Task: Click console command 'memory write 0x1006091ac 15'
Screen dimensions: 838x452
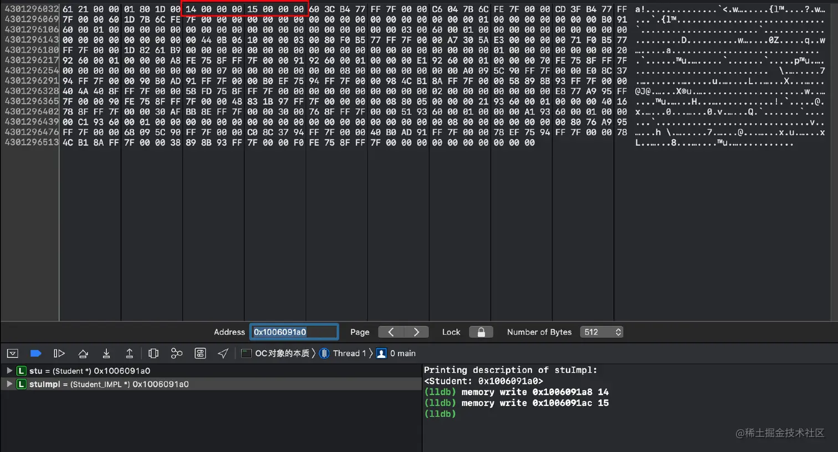Action: point(535,403)
